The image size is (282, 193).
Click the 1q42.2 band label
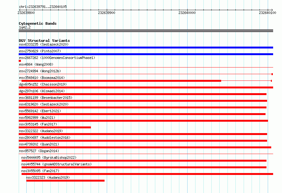point(25,27)
